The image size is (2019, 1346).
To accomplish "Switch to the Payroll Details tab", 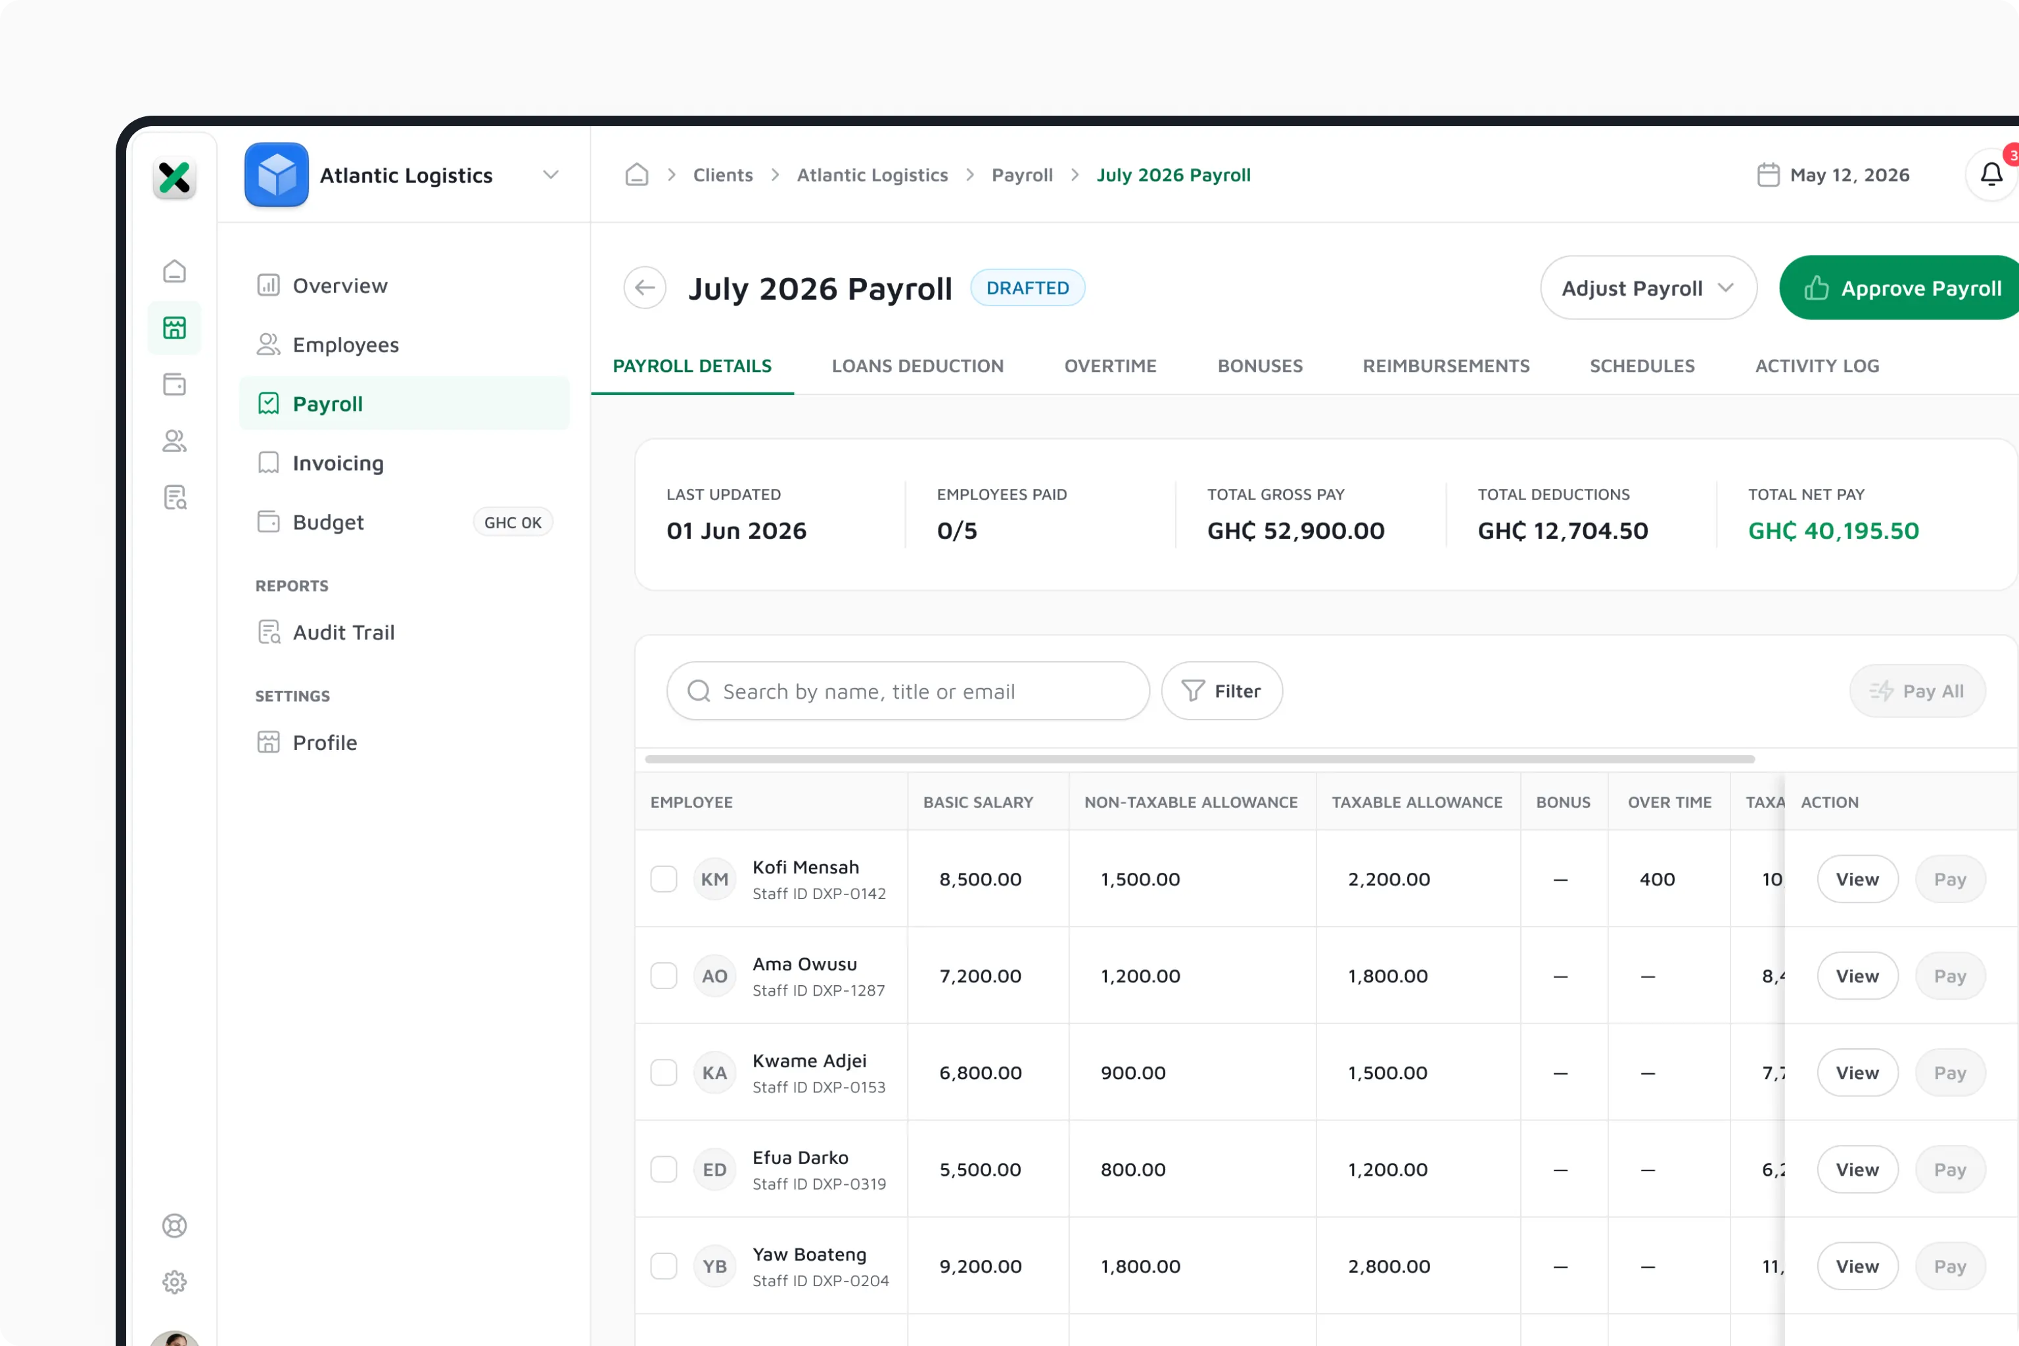I will (692, 365).
